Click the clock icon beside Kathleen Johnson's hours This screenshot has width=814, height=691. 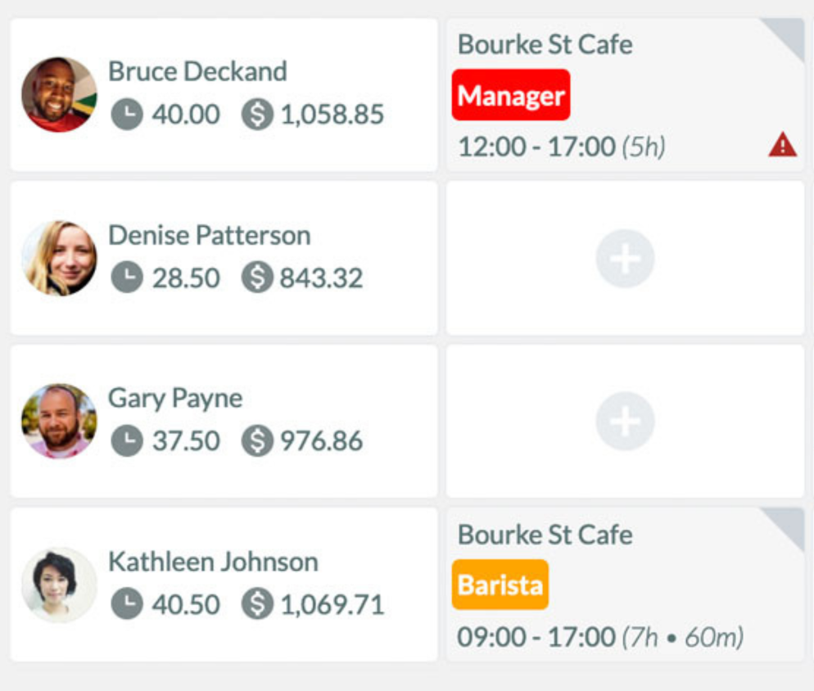point(127,604)
